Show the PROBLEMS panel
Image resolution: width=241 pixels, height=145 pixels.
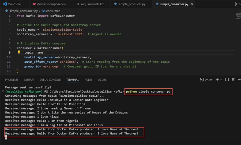click(x=12, y=80)
